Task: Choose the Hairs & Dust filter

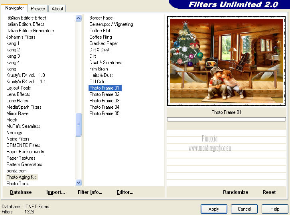Action: (x=101, y=75)
